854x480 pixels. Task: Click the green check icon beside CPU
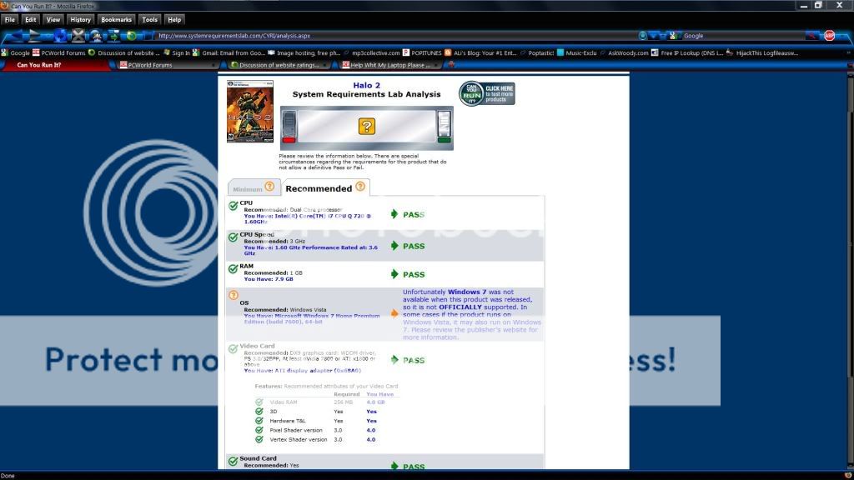click(x=234, y=206)
